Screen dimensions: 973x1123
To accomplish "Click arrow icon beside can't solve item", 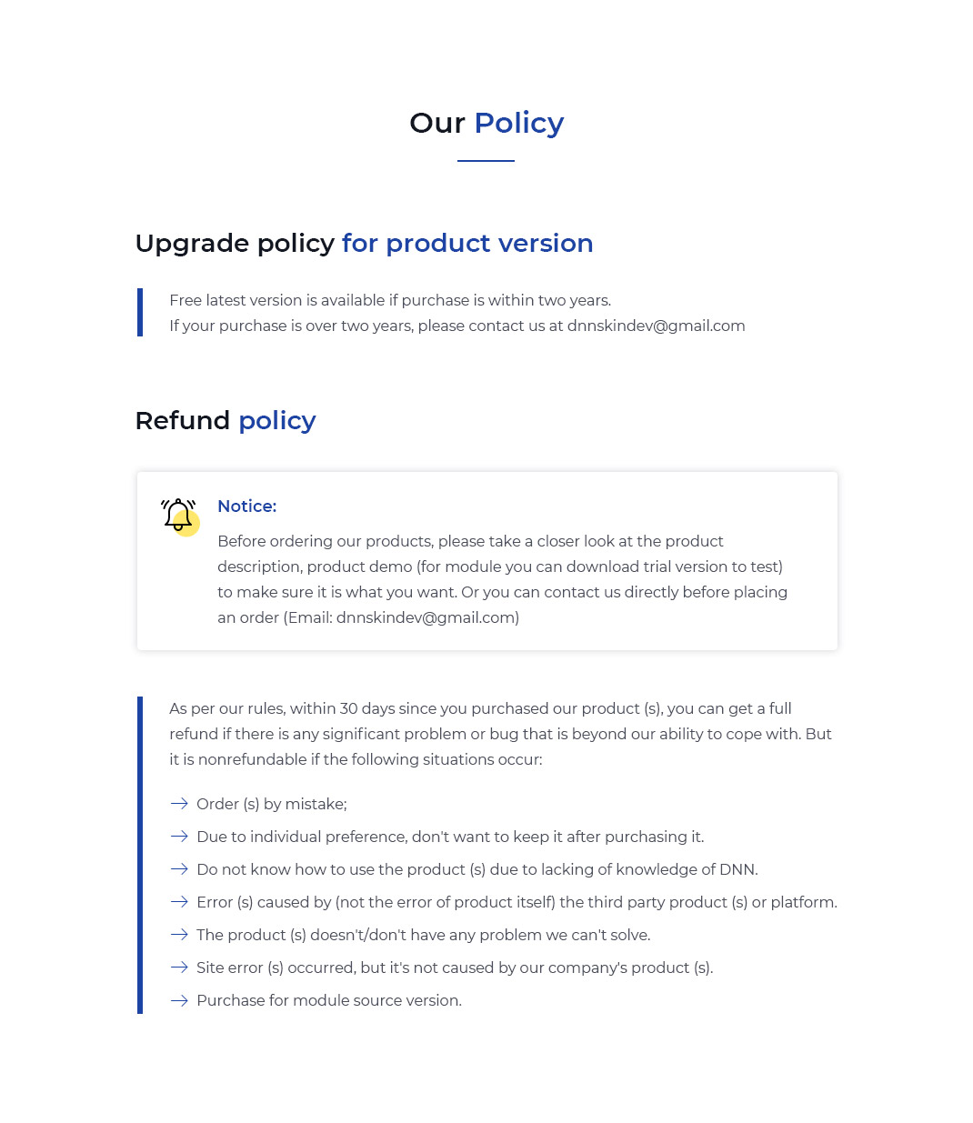I will [179, 935].
